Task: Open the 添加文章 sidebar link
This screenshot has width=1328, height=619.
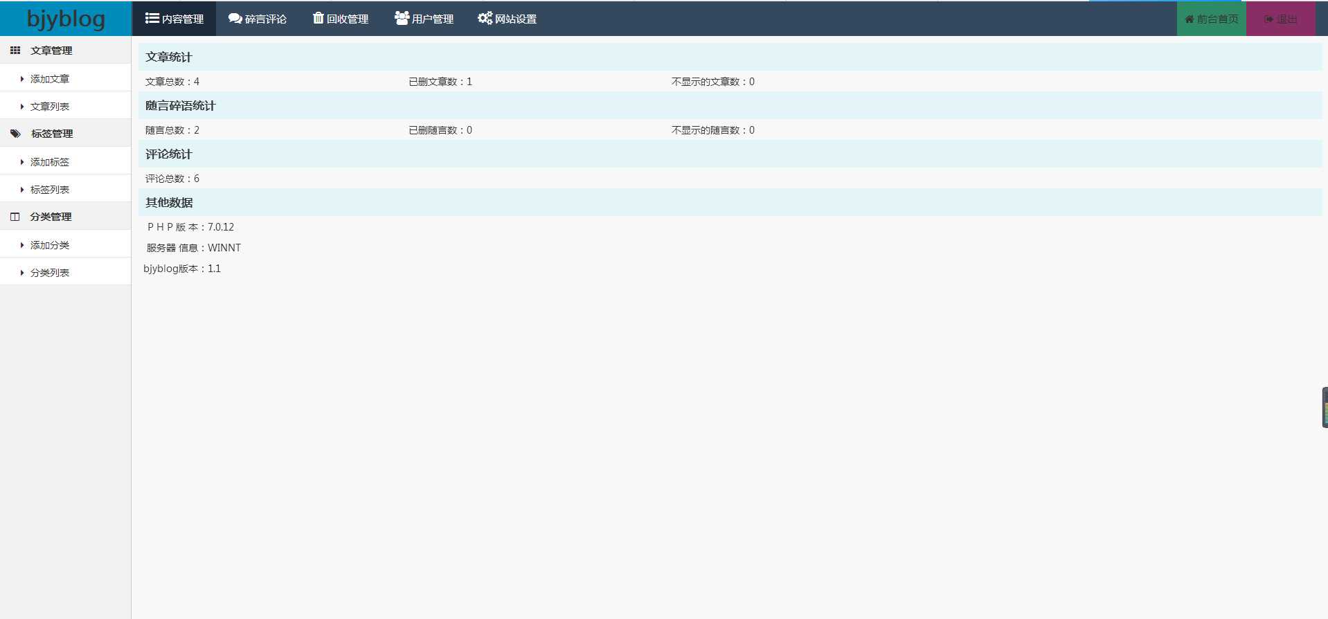Action: tap(66, 78)
